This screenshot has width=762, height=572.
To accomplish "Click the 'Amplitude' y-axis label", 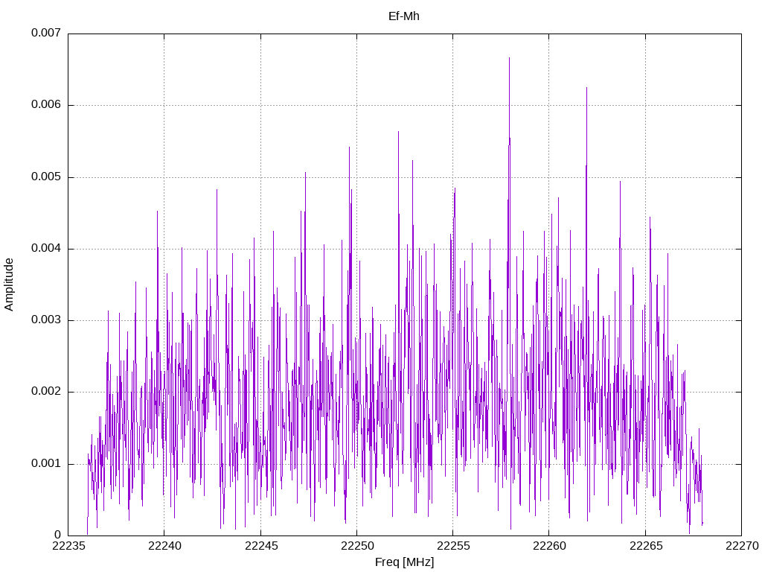I will pos(9,285).
